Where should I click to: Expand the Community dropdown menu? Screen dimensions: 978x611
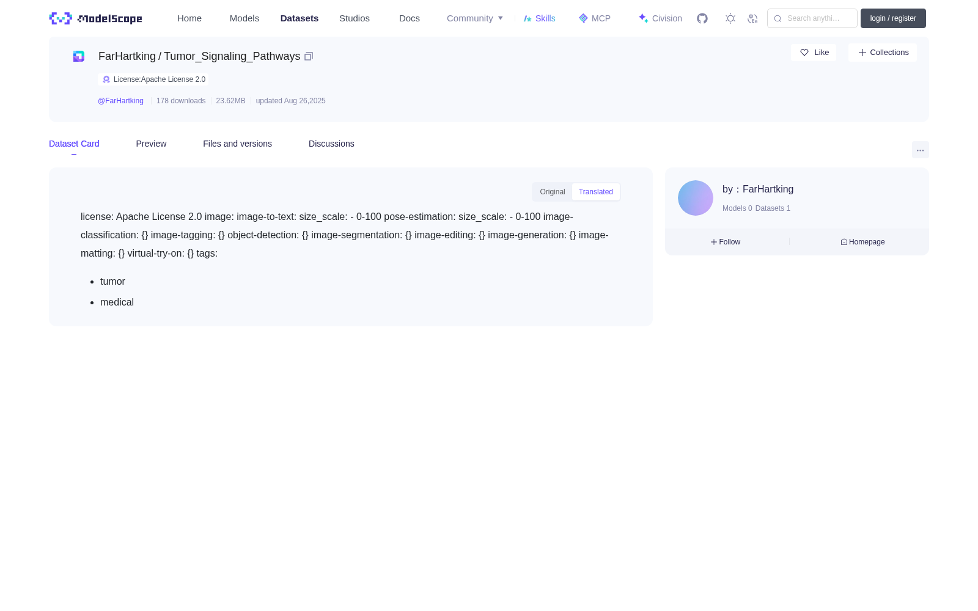click(475, 18)
